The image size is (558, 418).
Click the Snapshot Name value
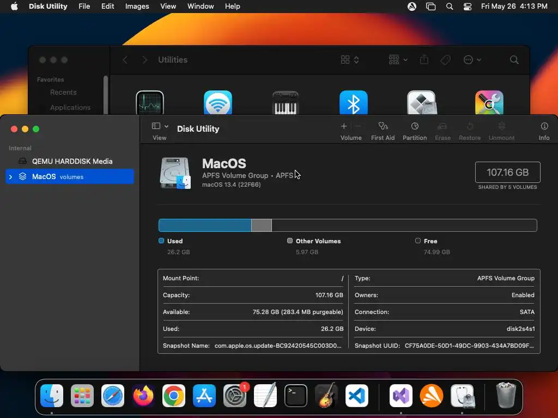[x=278, y=346]
